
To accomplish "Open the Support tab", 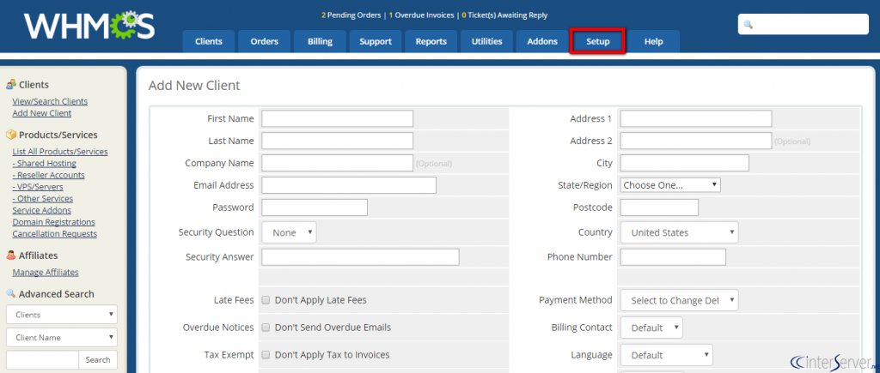I will (x=376, y=41).
